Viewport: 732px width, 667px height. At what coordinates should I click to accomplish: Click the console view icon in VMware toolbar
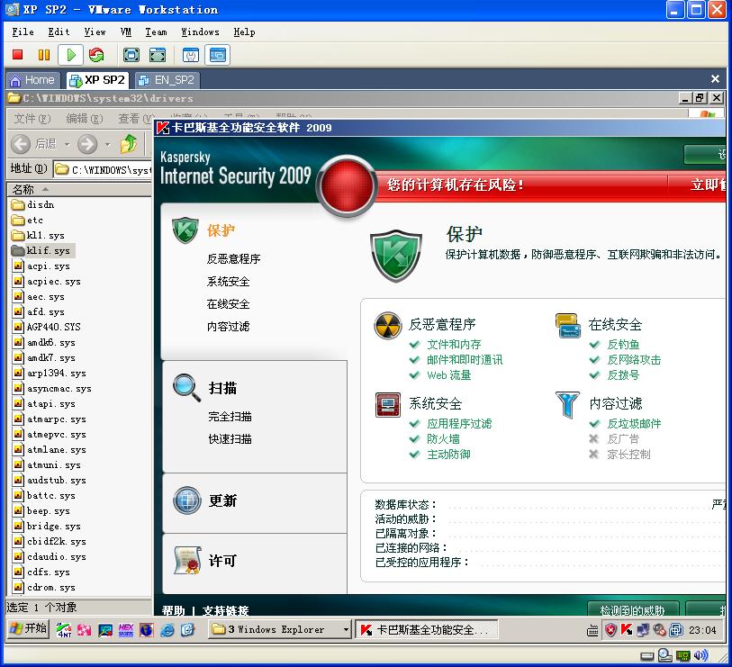click(218, 55)
